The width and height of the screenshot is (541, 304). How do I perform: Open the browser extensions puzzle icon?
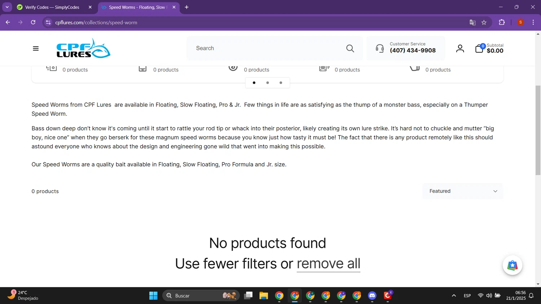coord(502,22)
